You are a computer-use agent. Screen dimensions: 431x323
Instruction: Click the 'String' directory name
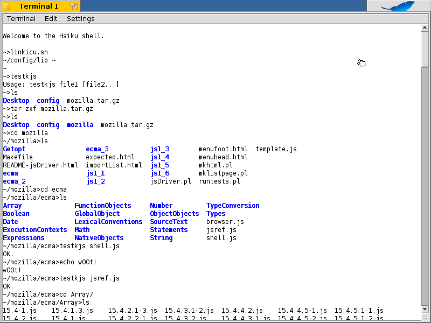tap(161, 238)
